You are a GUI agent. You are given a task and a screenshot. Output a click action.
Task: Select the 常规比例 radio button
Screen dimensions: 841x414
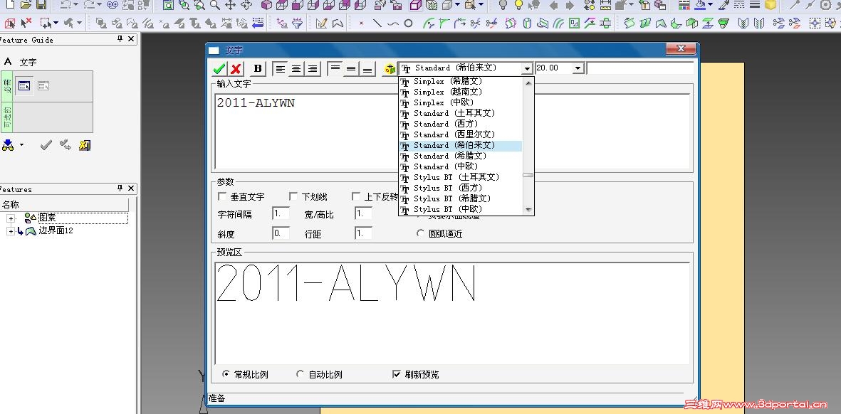point(226,374)
